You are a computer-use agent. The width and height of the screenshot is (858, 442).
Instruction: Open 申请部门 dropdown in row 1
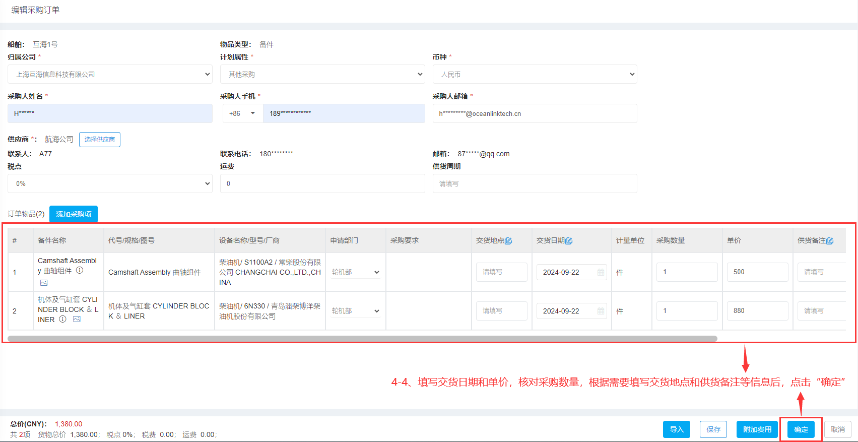pyautogui.click(x=355, y=272)
